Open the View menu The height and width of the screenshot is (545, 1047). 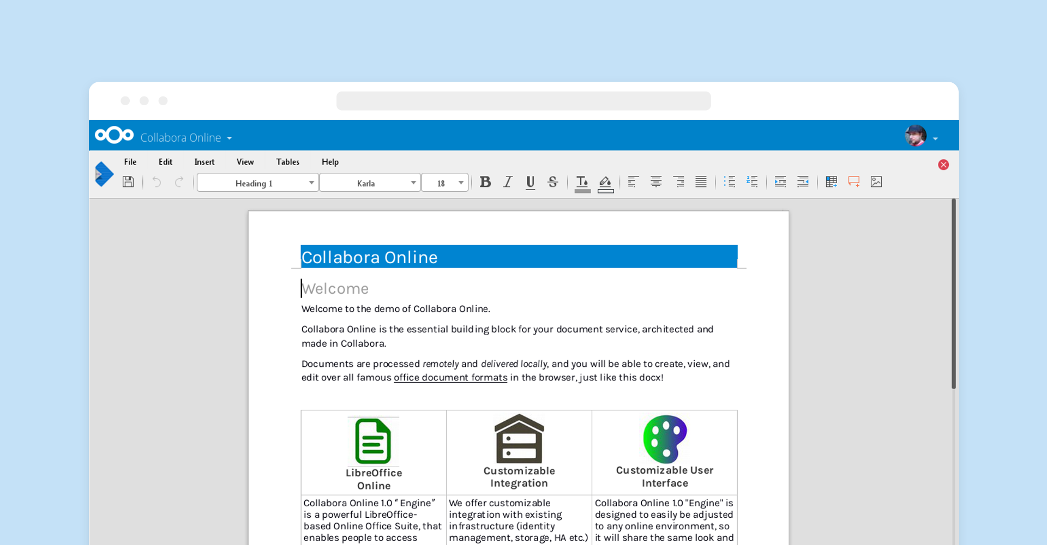click(x=245, y=162)
